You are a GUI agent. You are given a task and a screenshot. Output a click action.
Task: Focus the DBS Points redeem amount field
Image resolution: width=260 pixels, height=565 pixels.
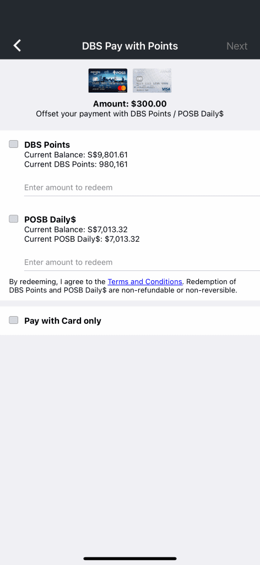[x=142, y=188]
